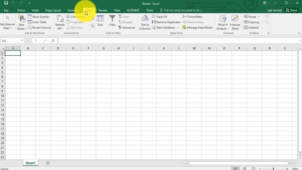Switch to the Review tab

[103, 10]
